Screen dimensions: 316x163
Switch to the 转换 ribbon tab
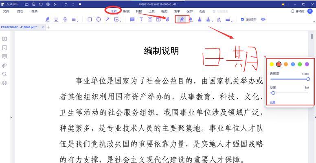(x=139, y=11)
